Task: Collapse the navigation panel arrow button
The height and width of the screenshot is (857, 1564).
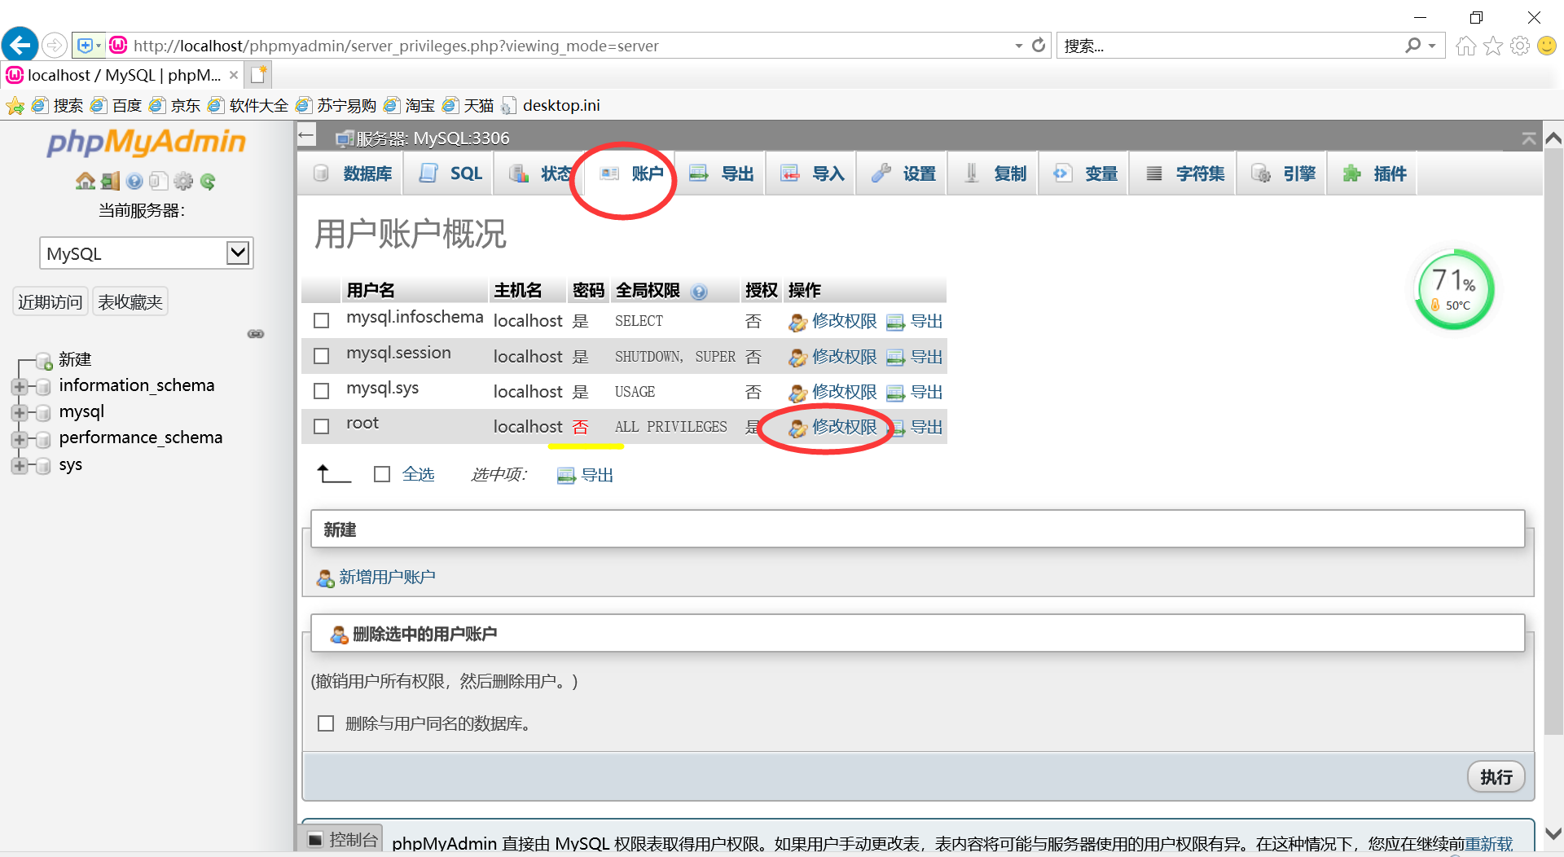Action: pos(306,135)
